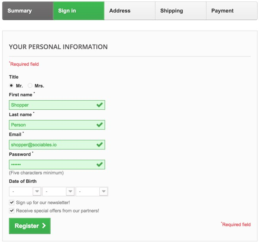Click the Last name field containing Person
259x244 pixels.
click(57, 125)
